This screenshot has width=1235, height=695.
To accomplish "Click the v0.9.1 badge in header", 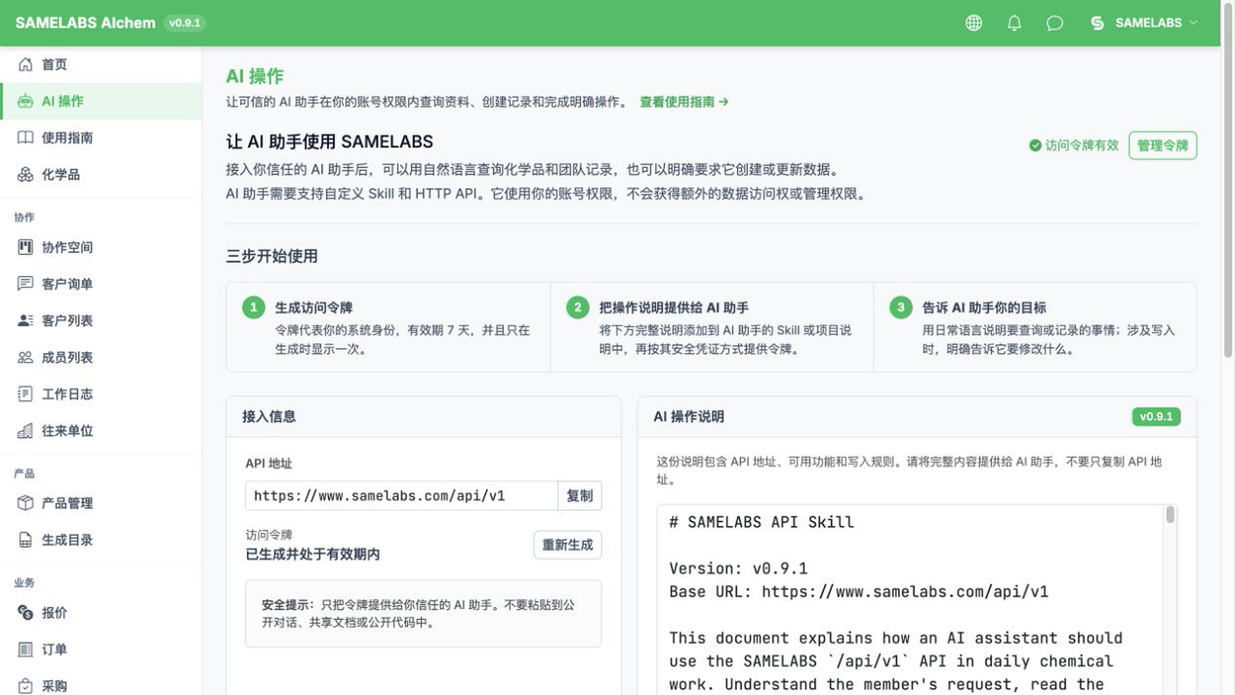I will (x=185, y=23).
